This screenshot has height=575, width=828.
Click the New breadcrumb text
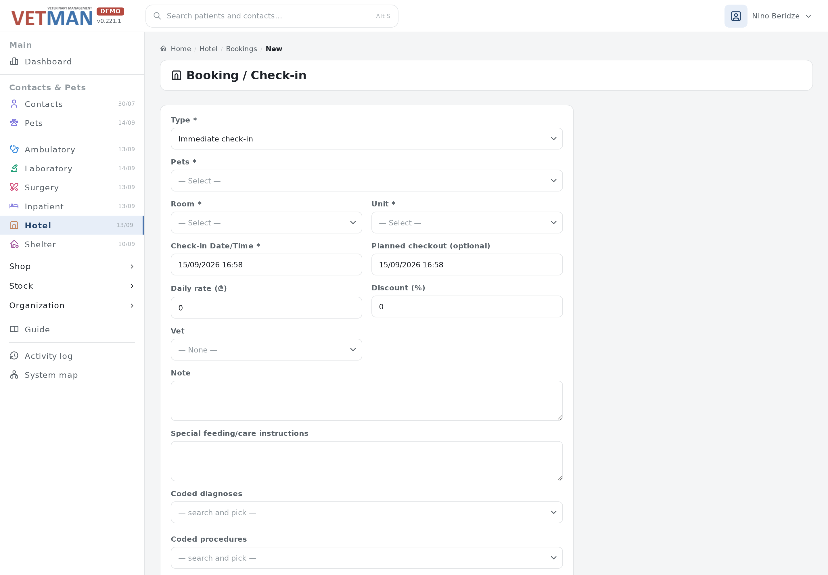pos(274,49)
